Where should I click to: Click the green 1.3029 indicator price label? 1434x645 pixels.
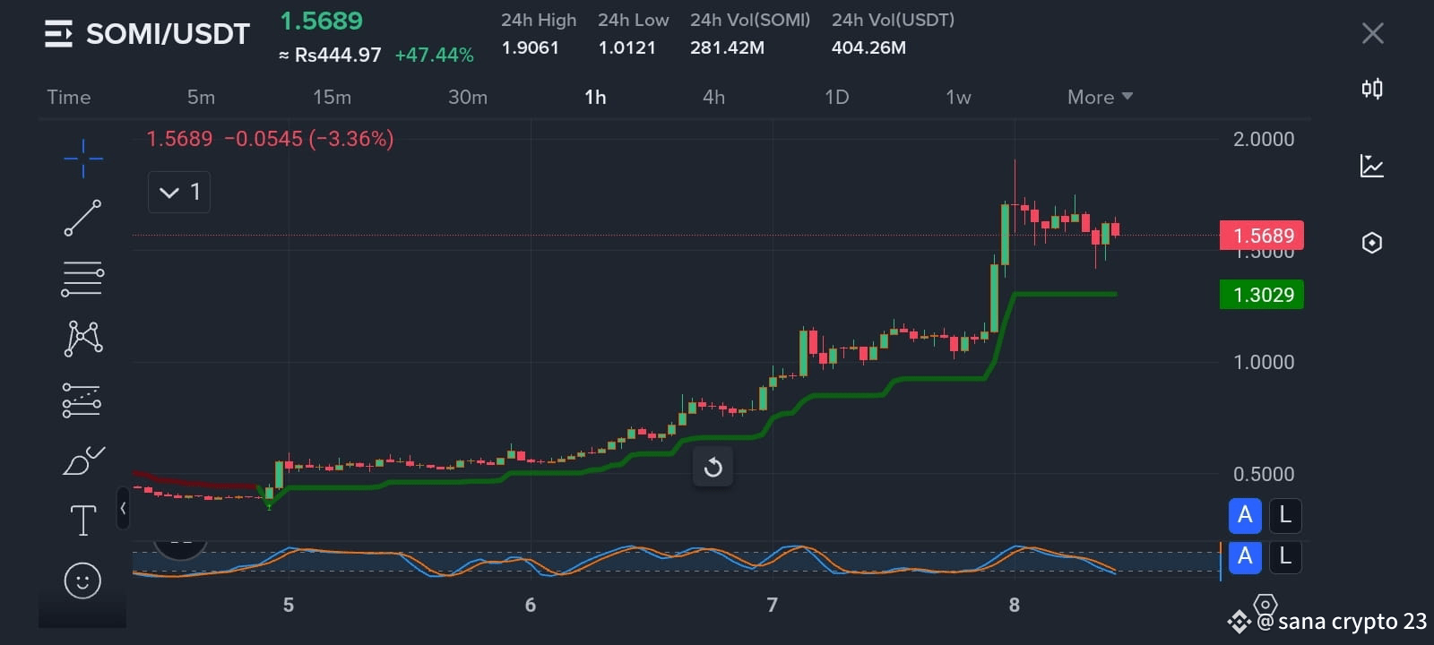pyautogui.click(x=1262, y=295)
